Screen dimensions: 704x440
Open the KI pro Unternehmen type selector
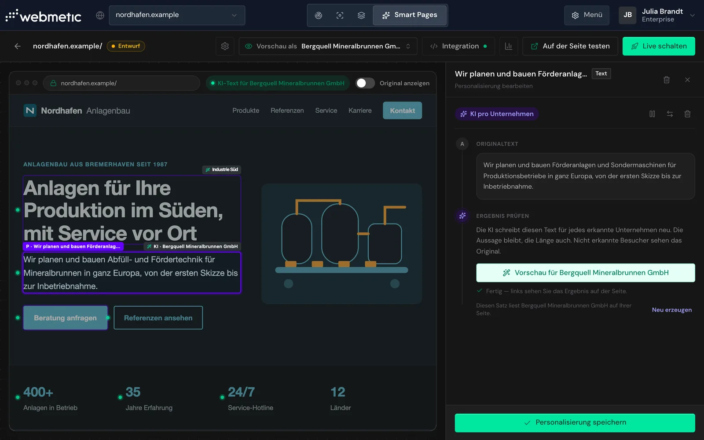click(497, 114)
